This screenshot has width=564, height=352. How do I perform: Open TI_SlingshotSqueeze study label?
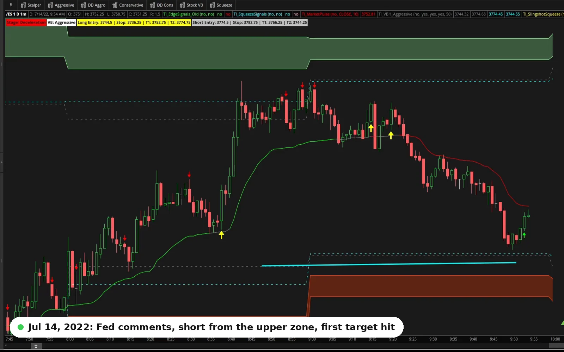pyautogui.click(x=543, y=14)
